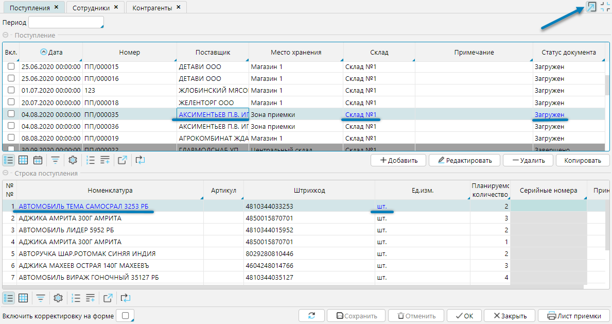Collapse the Строка поступления section
Screen dimensions: 612x324
pyautogui.click(x=6, y=174)
